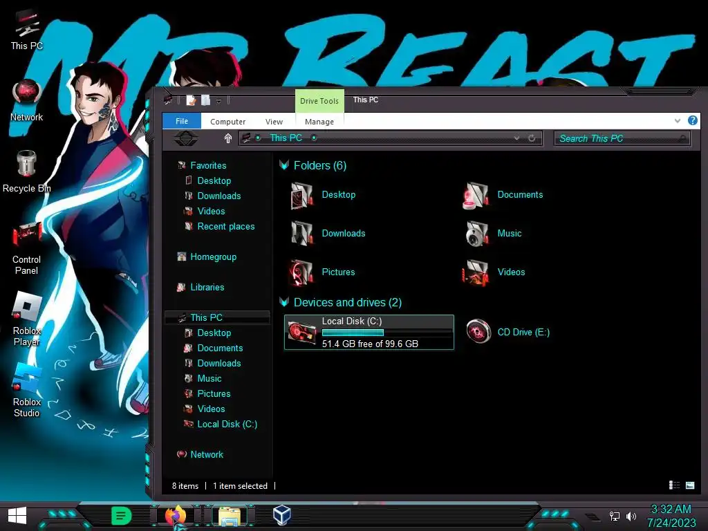
Task: Open the Downloads folder icon in Folders
Action: [x=301, y=234]
